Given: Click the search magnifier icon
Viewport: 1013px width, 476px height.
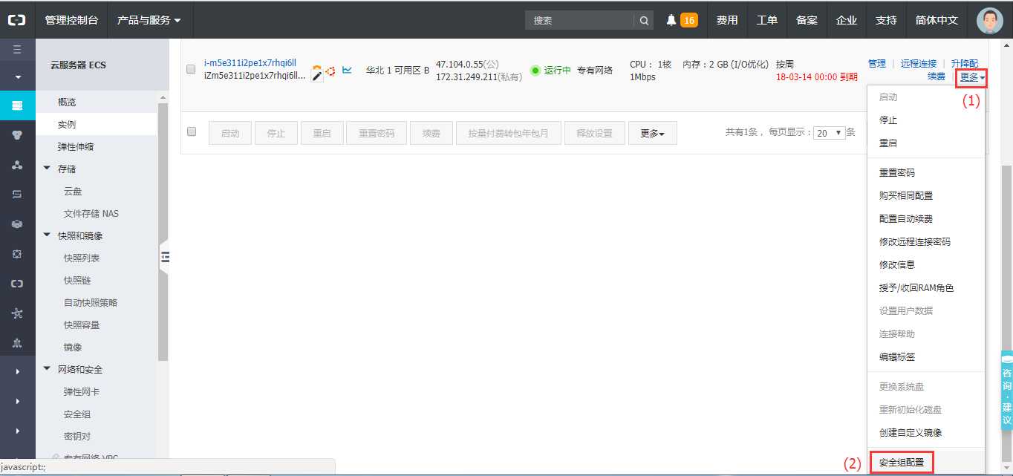Looking at the screenshot, I should click(x=645, y=20).
